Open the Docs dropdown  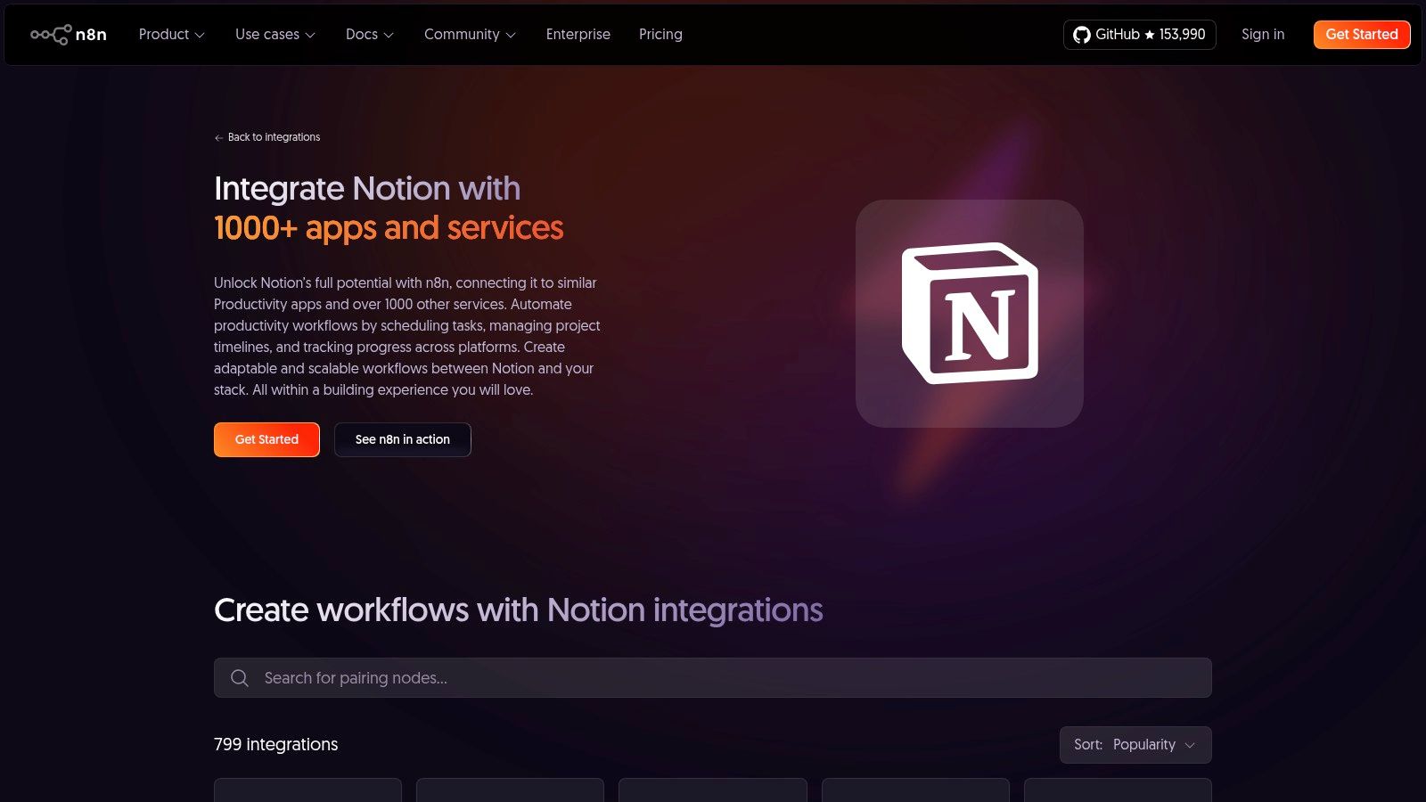(370, 35)
